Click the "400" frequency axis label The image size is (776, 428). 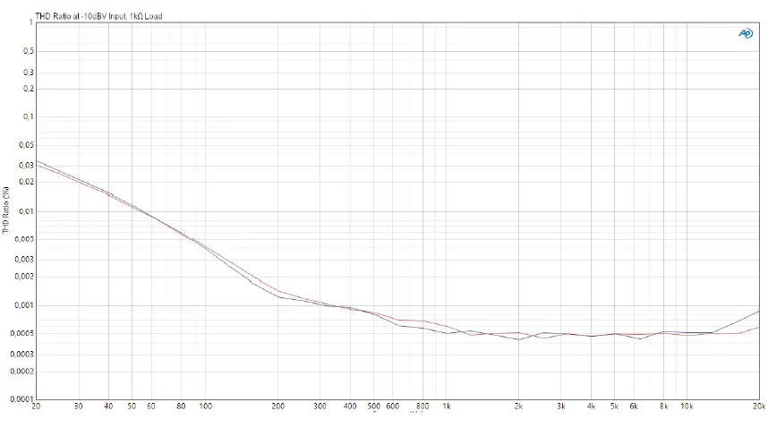point(350,407)
